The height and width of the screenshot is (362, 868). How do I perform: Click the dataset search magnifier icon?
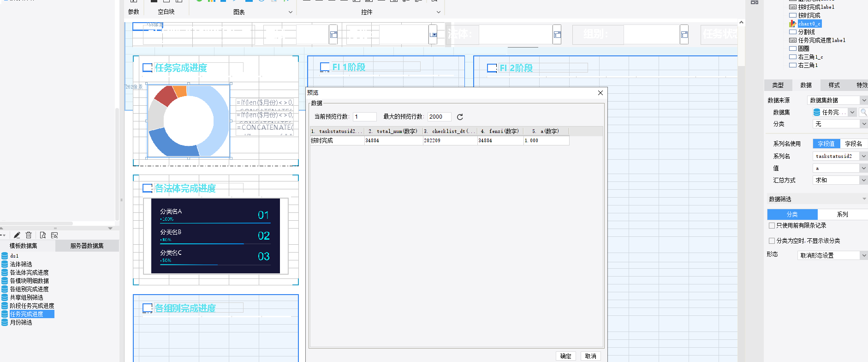pyautogui.click(x=863, y=112)
